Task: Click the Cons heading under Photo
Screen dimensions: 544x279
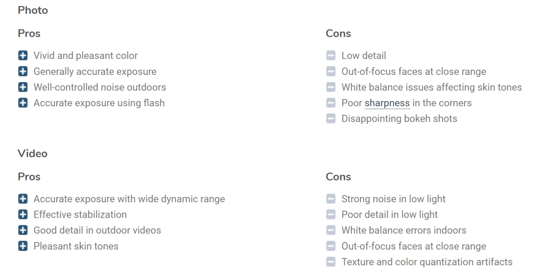Action: coord(338,33)
